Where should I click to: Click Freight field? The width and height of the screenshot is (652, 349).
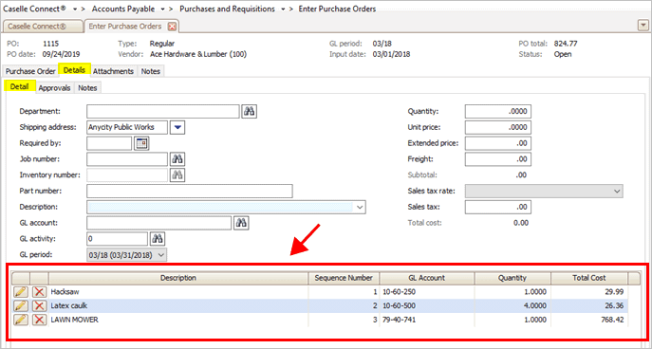498,159
